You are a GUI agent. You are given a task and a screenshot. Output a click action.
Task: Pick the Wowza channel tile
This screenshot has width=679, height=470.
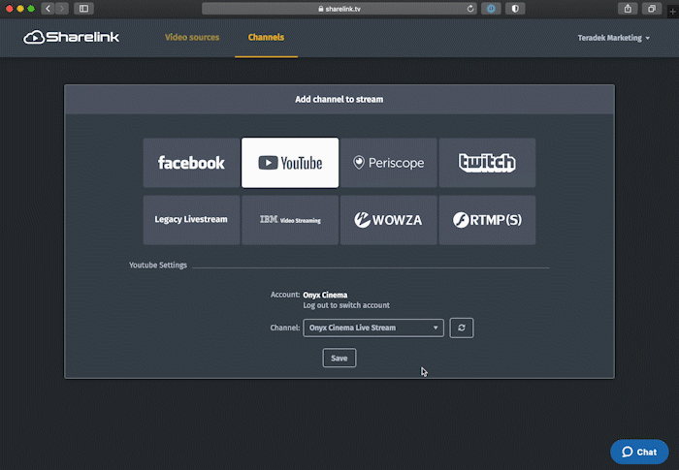[388, 220]
